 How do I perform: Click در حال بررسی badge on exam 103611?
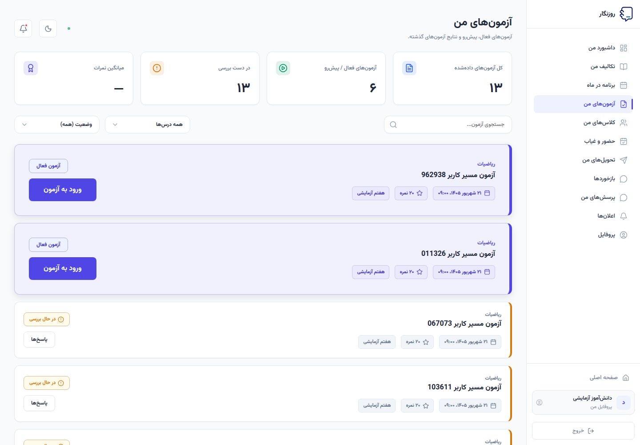47,383
